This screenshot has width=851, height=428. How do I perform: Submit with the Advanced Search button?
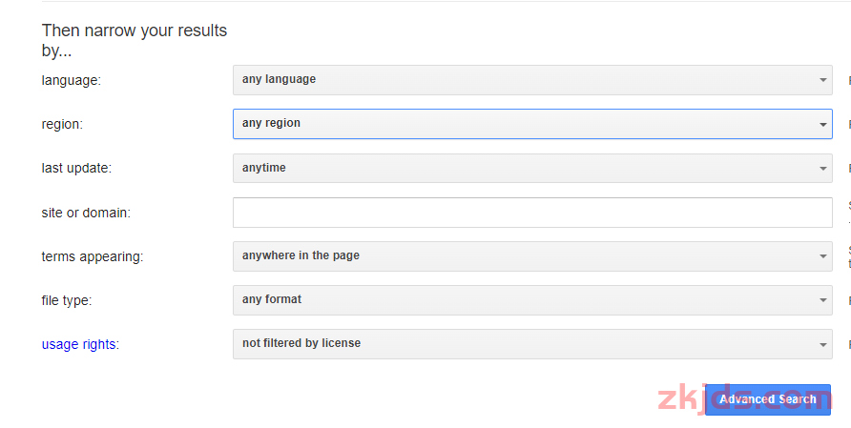(x=768, y=399)
